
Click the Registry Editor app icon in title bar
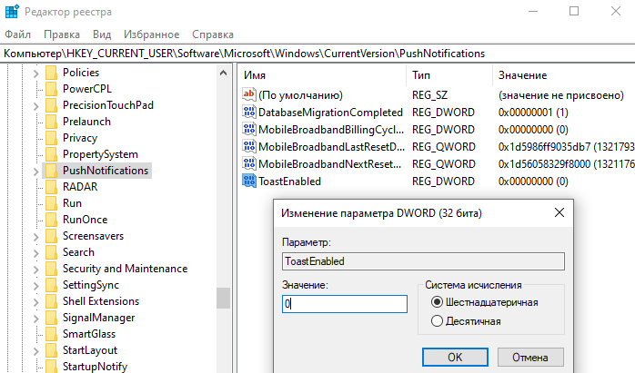(x=12, y=11)
